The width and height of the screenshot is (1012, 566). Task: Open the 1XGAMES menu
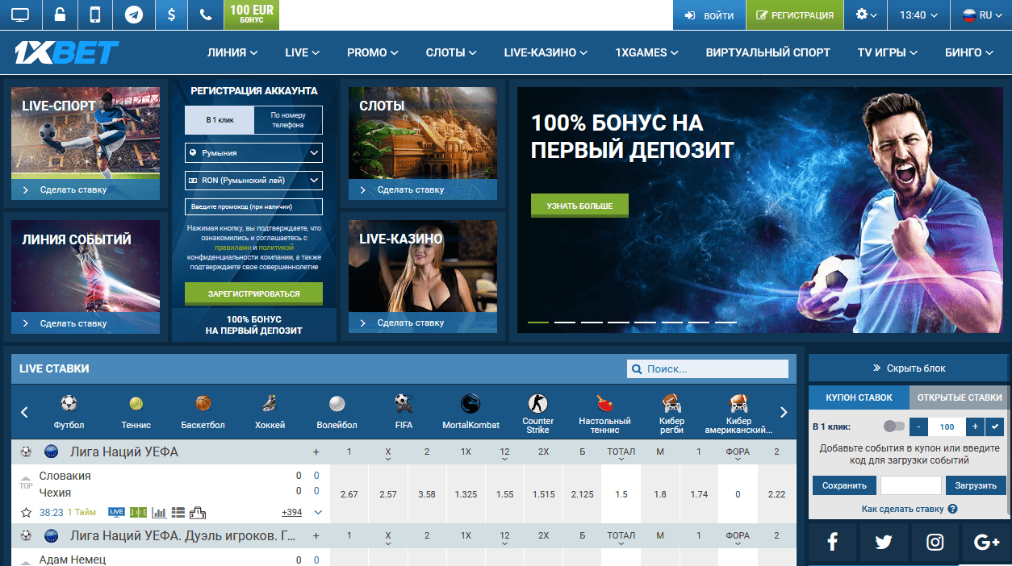646,52
